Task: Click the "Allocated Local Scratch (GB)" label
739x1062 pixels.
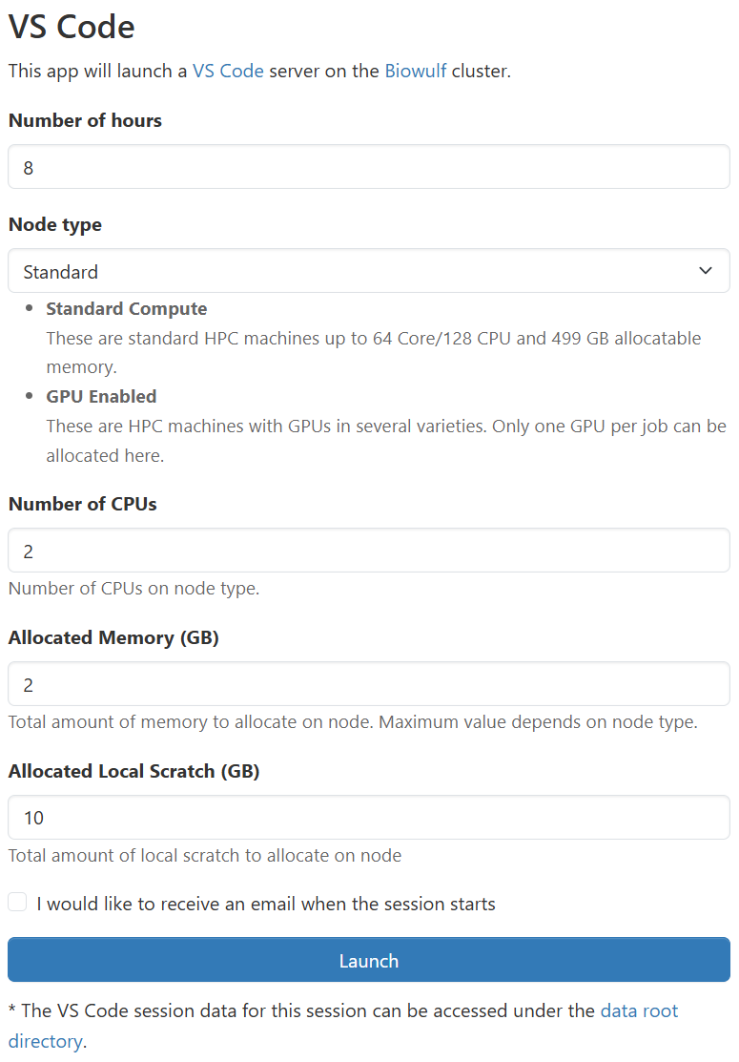Action: pos(133,771)
